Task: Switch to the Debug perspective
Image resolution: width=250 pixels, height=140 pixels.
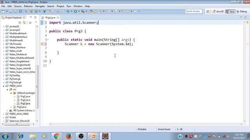Action: 242,11
